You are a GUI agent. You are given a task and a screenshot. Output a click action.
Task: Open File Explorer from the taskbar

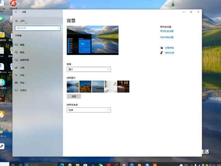pyautogui.click(x=78, y=165)
